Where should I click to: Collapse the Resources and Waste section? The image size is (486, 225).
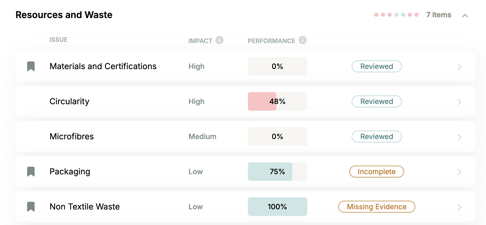465,16
